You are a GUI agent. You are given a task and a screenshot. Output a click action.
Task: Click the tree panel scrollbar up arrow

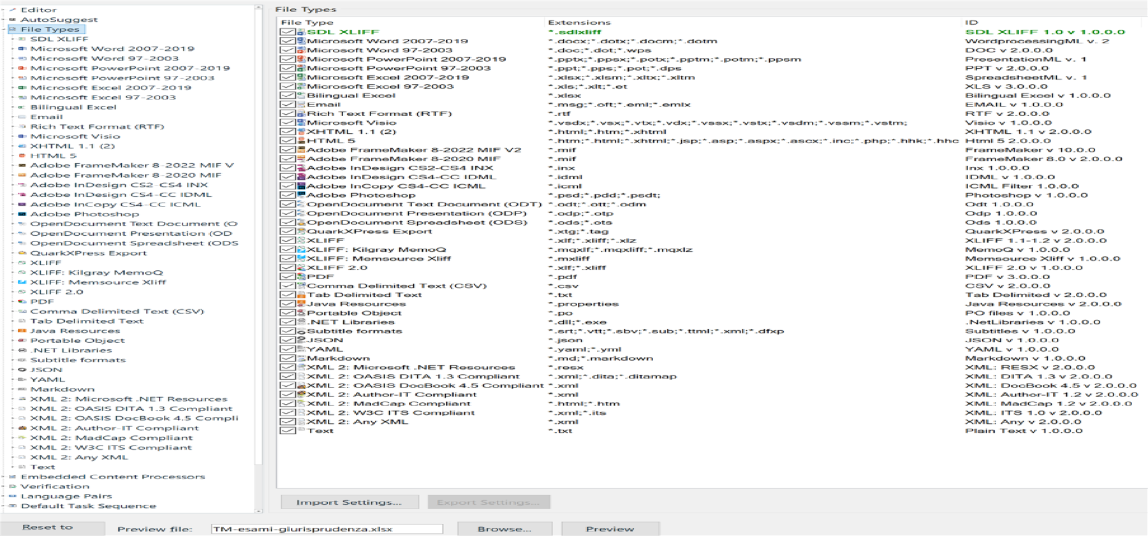(258, 8)
